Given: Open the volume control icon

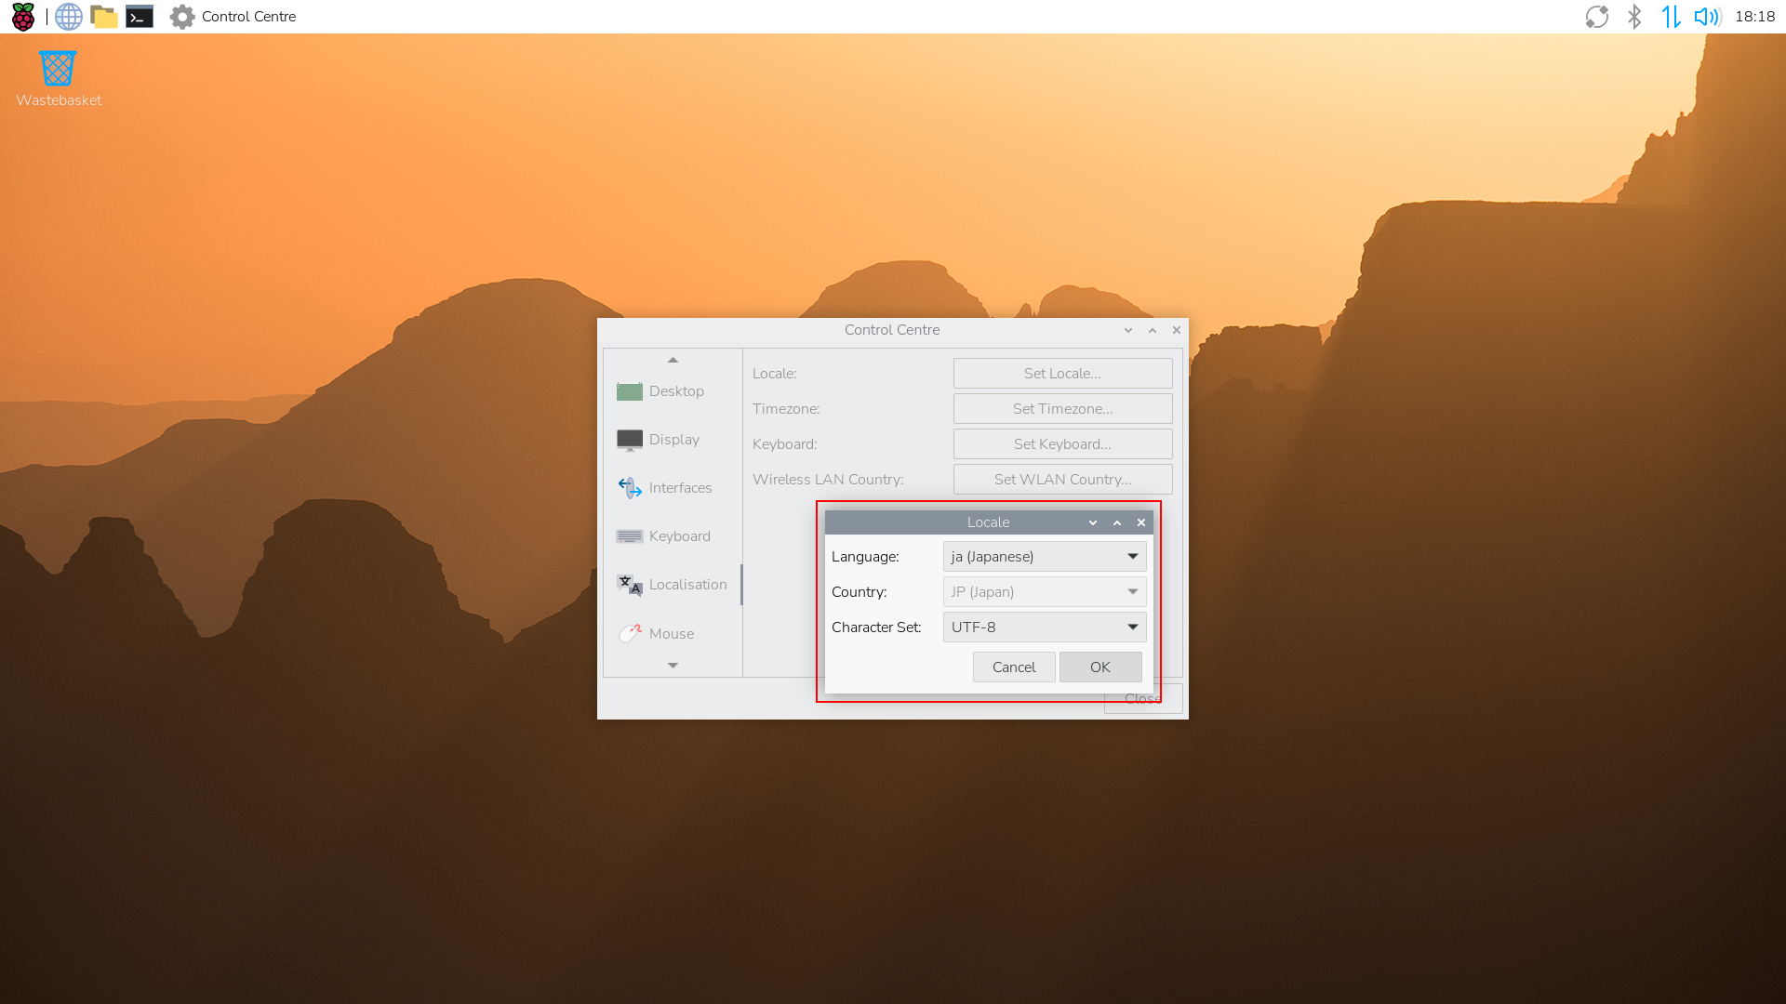Looking at the screenshot, I should click(x=1706, y=17).
